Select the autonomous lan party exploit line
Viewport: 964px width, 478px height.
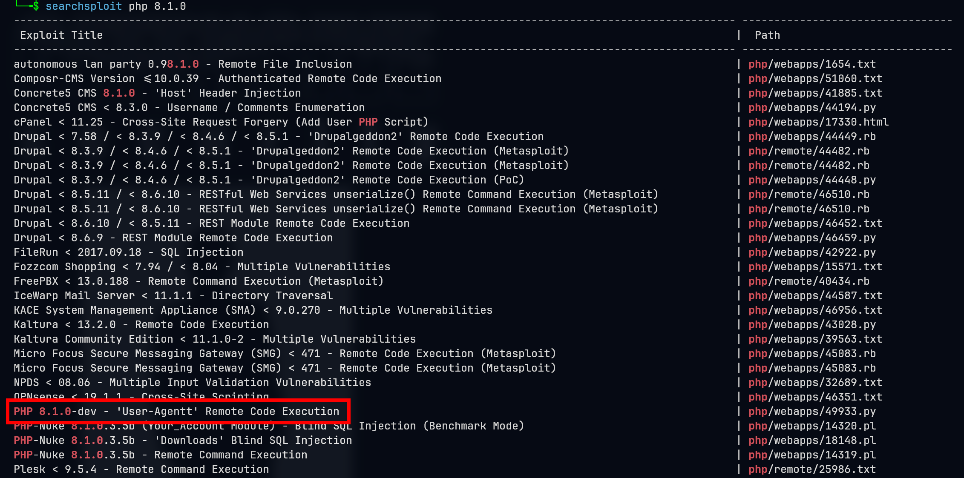[x=183, y=64]
